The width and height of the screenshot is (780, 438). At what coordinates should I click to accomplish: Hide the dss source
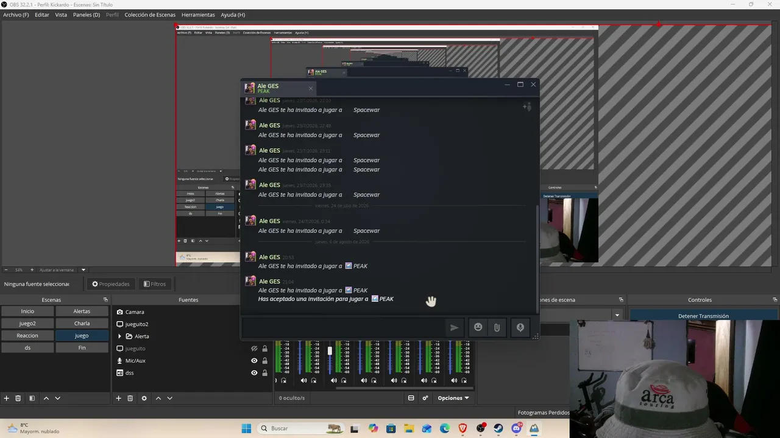coord(254,373)
